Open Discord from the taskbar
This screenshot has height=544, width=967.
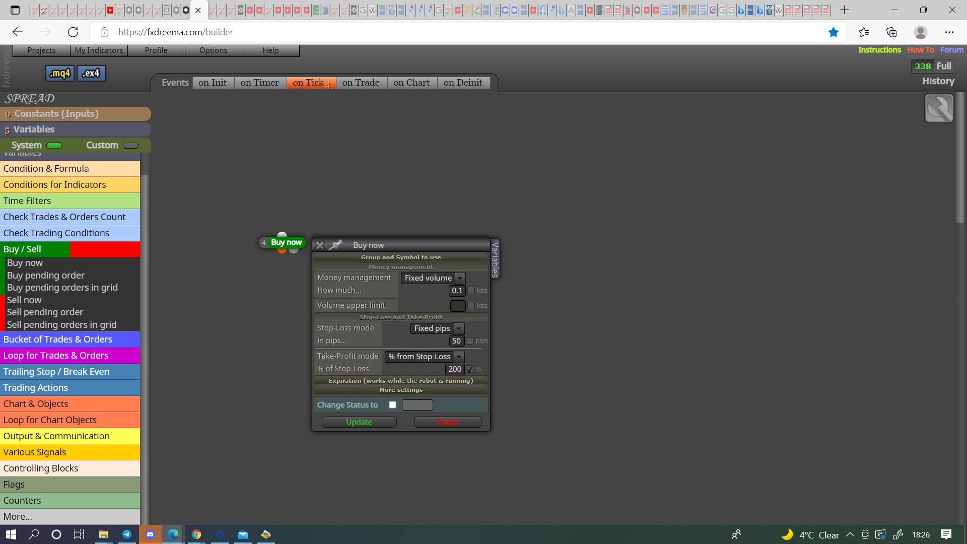[x=150, y=534]
